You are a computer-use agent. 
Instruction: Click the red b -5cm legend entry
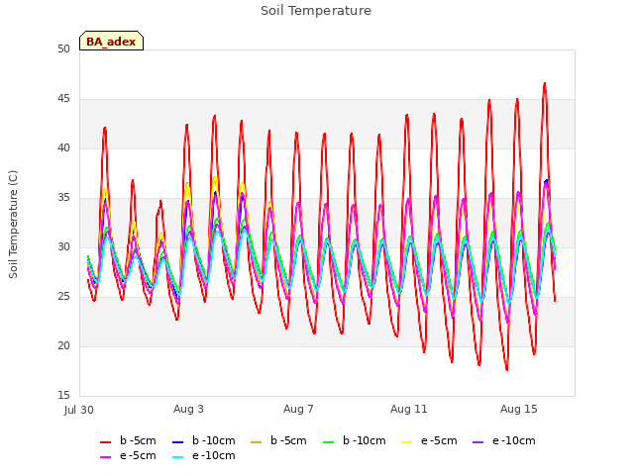[128, 441]
